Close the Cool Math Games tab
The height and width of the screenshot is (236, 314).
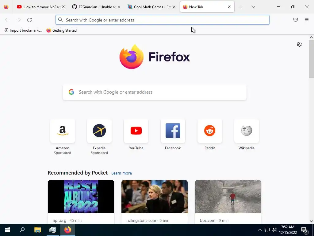[174, 7]
